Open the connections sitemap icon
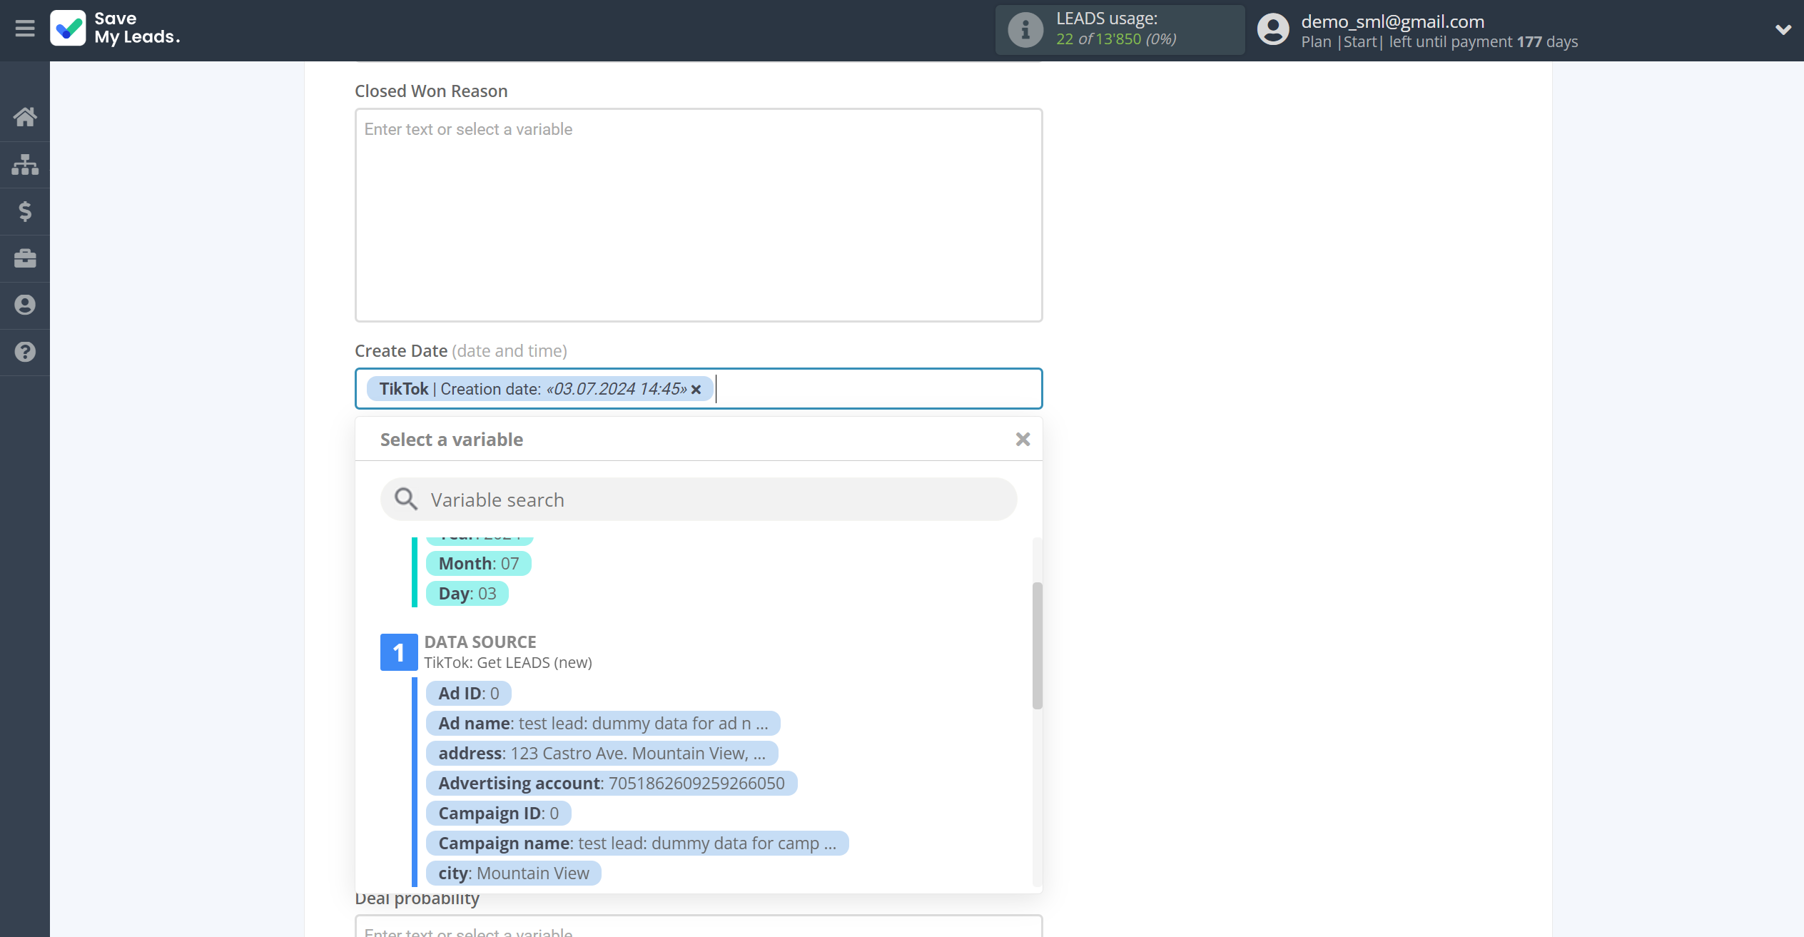 click(x=25, y=164)
